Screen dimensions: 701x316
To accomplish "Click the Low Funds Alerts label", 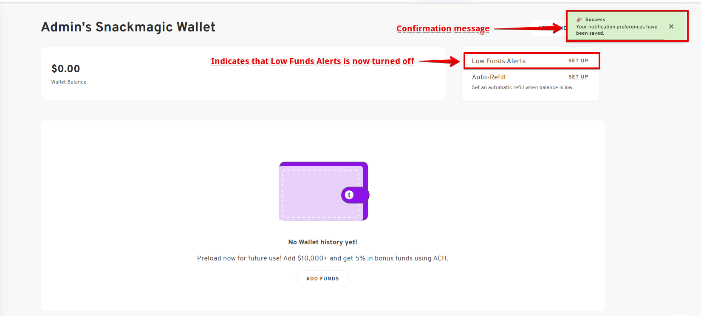I will tap(499, 61).
